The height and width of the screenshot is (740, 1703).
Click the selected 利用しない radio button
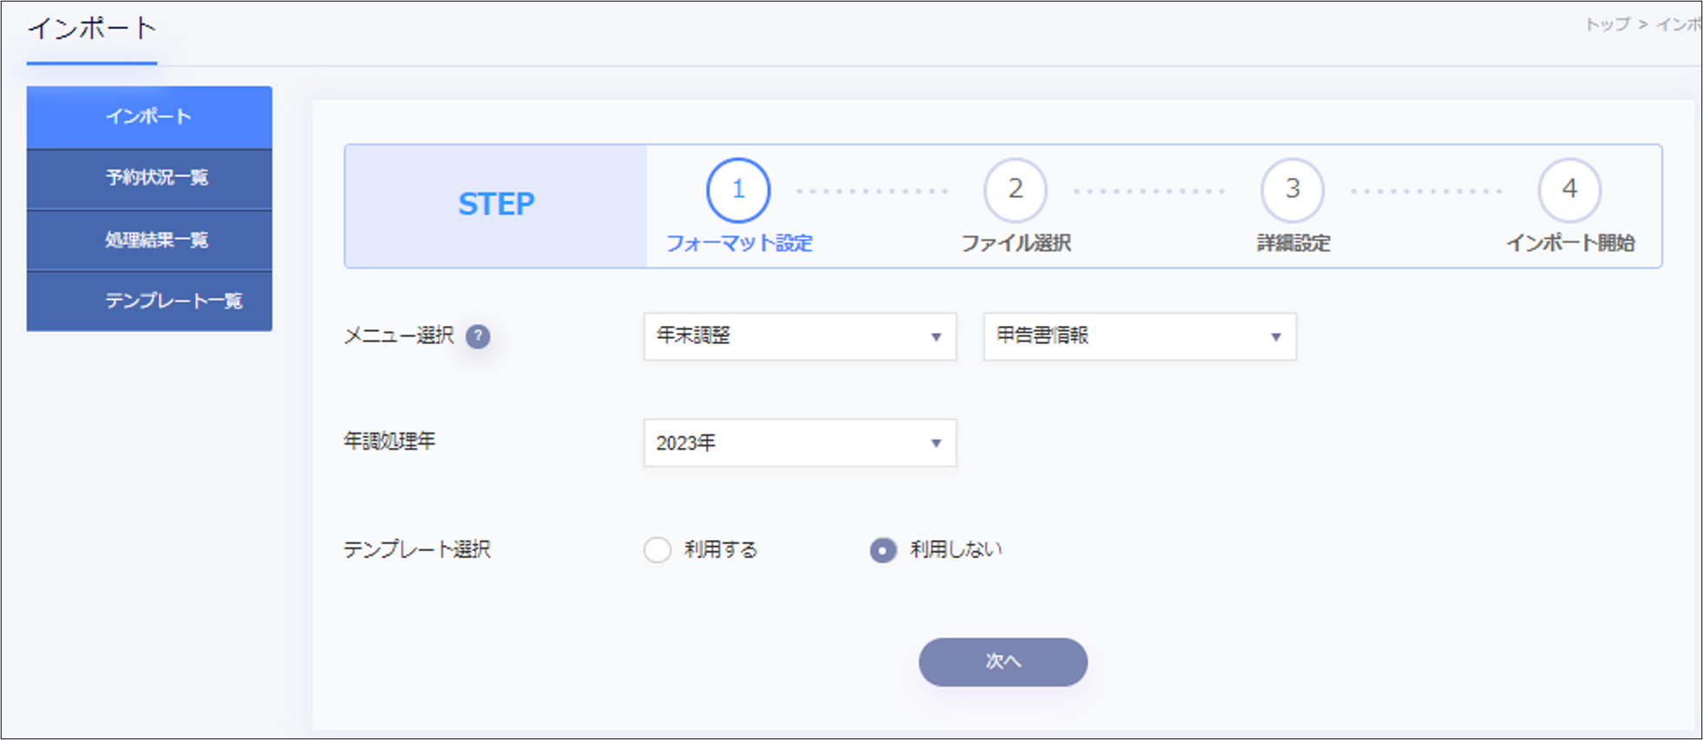coord(882,549)
